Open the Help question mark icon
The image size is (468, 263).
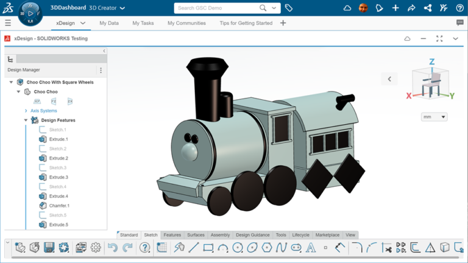[144, 248]
